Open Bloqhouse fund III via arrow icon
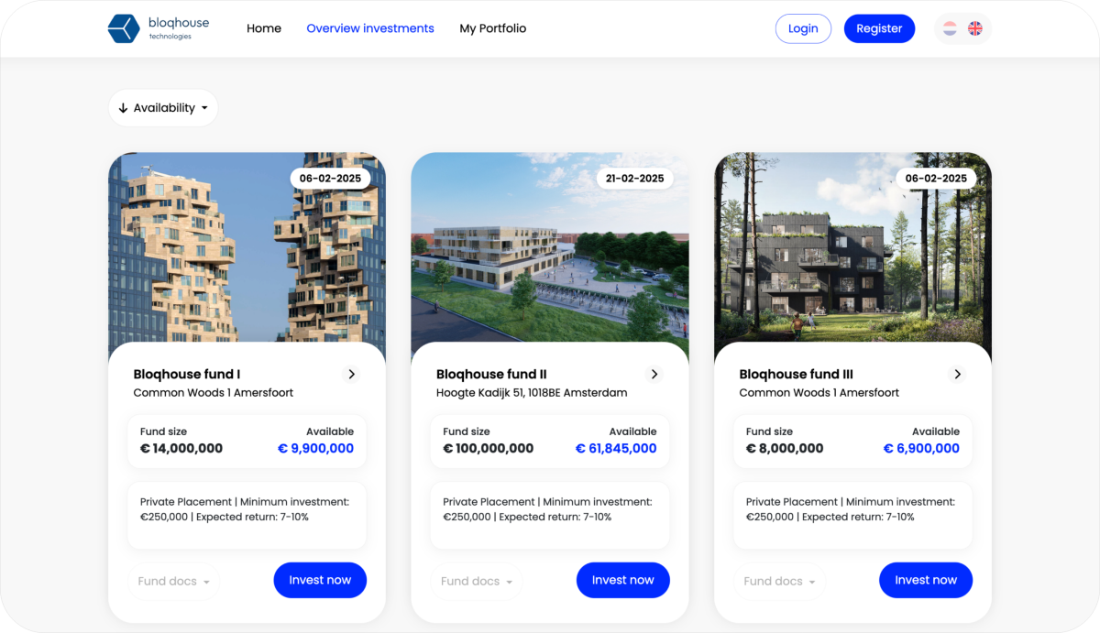Image resolution: width=1100 pixels, height=633 pixels. tap(958, 374)
